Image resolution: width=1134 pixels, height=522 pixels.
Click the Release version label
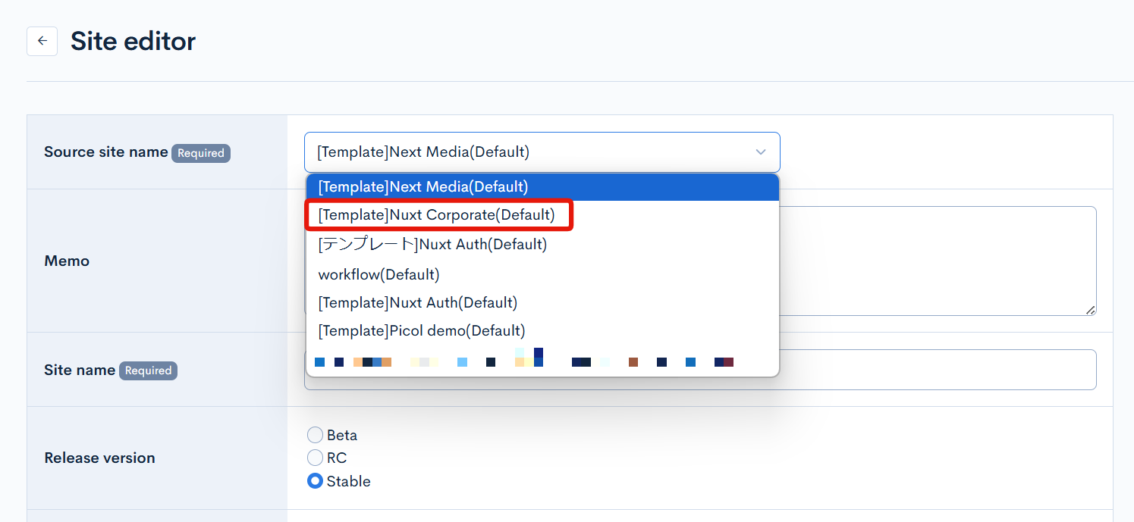tap(99, 458)
